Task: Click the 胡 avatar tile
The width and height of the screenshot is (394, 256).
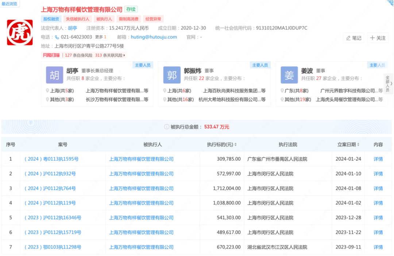Action: (x=54, y=75)
